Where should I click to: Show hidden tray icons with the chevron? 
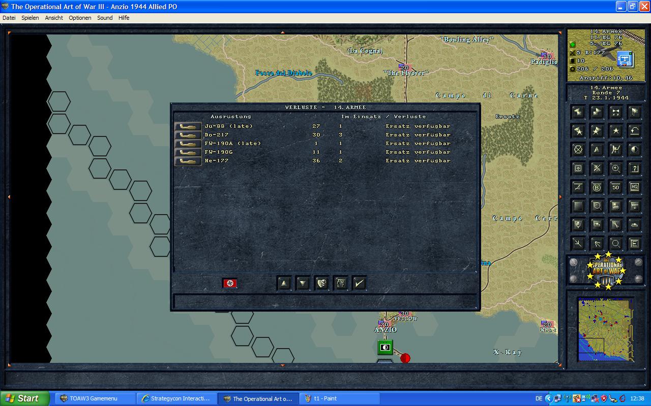[x=549, y=399]
